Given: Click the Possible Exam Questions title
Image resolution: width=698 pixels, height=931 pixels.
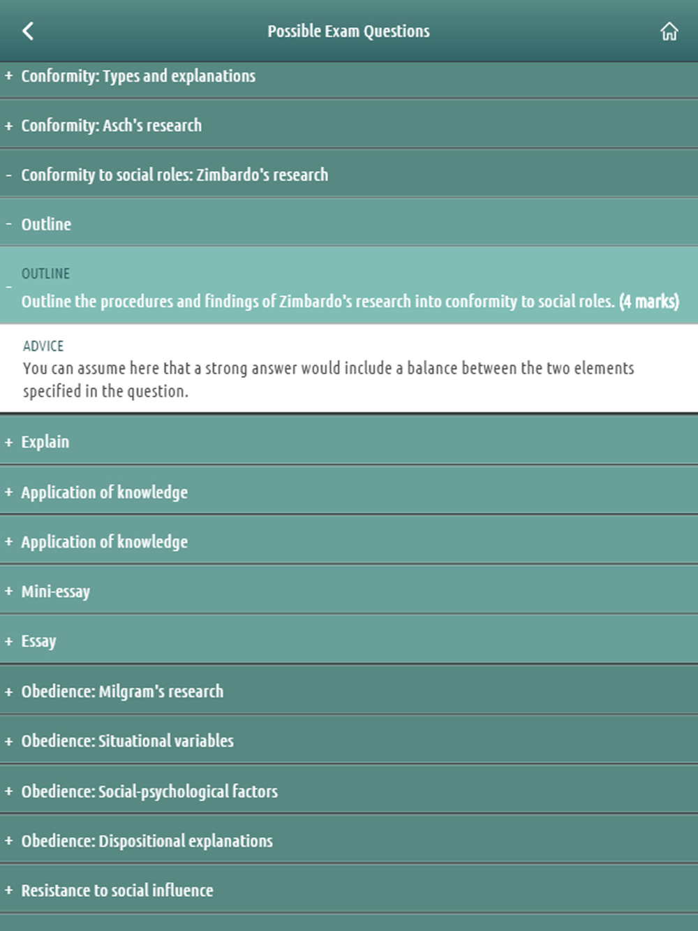Looking at the screenshot, I should (x=348, y=31).
